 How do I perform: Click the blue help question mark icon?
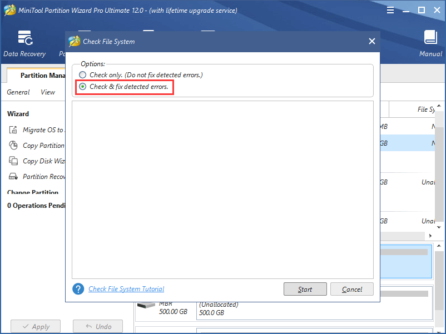click(78, 289)
